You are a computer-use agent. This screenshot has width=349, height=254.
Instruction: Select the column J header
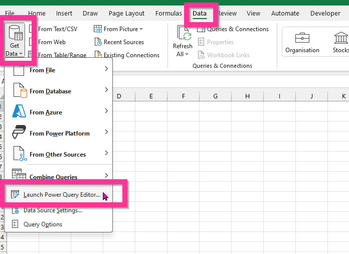point(311,96)
